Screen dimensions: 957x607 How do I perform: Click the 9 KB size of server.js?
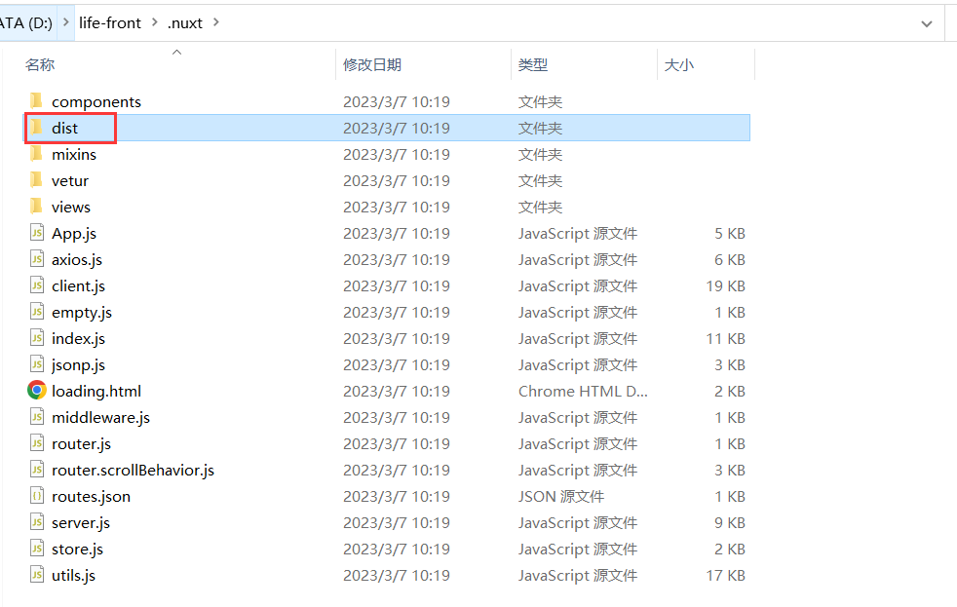click(x=729, y=523)
